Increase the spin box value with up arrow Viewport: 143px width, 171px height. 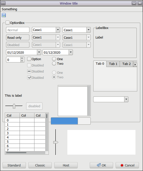tap(22, 58)
